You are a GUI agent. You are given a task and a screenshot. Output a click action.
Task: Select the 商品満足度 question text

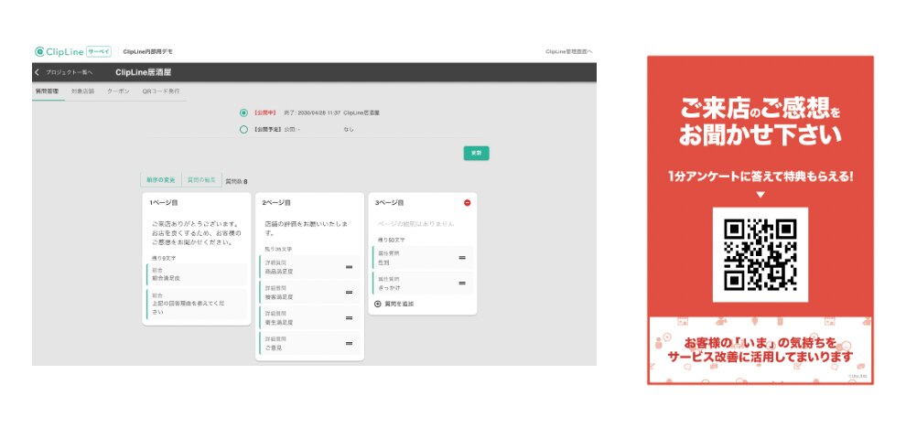278,271
